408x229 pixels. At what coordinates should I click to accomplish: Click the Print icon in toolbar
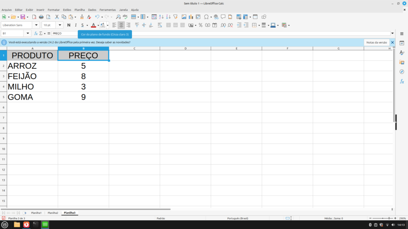pos(41,17)
